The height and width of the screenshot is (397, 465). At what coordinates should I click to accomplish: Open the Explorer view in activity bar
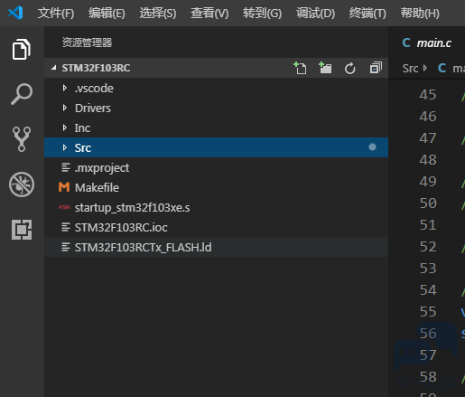pos(22,49)
